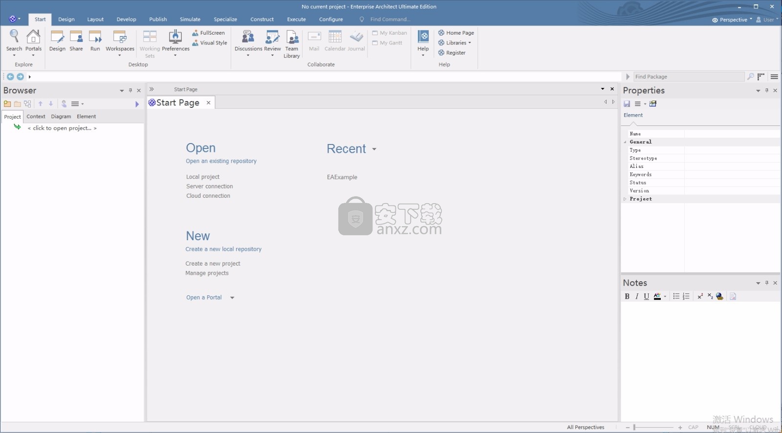
Task: Click the Save icon in Properties toolbar
Action: [x=627, y=104]
